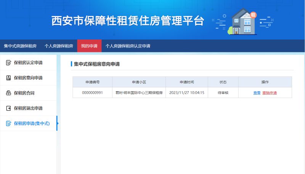
Task: Click the 西安市保障性租赁住房管理平台 title
Action: [128, 21]
